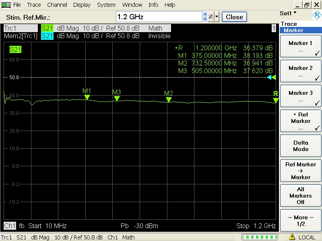Toggle Marker 2 softkey
The image size is (322, 241).
point(300,72)
